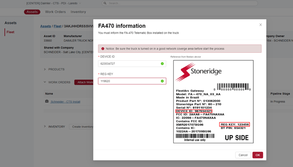This screenshot has width=293, height=167.
Task: Click the green validation check beside 119620
Action: [x=162, y=81]
